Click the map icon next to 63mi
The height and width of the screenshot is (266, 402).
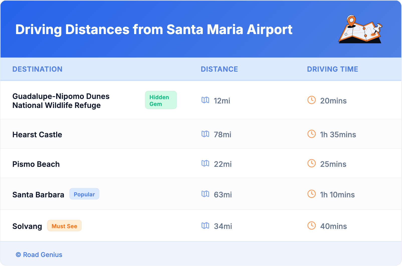pyautogui.click(x=205, y=194)
